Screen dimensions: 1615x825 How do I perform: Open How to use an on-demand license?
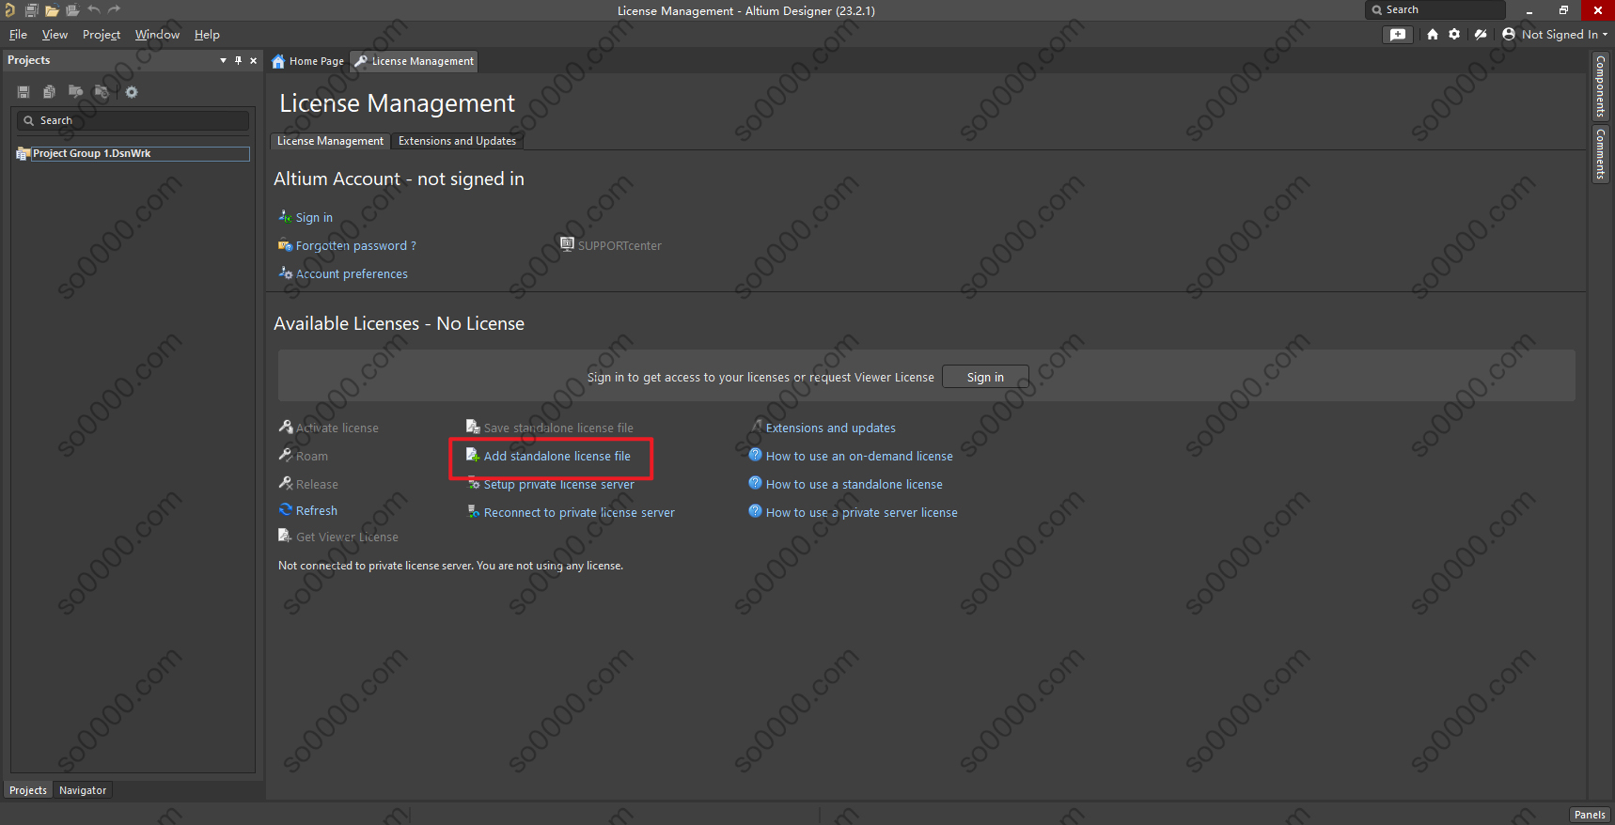coord(859,456)
